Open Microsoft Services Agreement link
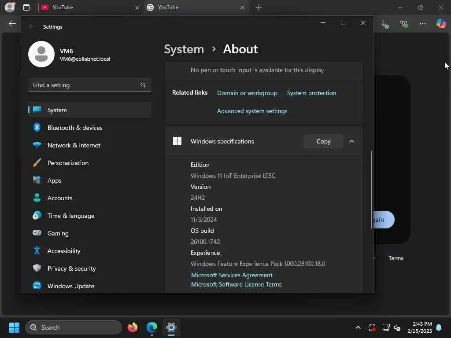The width and height of the screenshot is (451, 338). click(232, 275)
